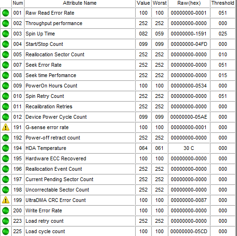Select the green indicator for Device Power Cycle Count
Image resolution: width=237 pixels, height=236 pixels.
pyautogui.click(x=6, y=117)
